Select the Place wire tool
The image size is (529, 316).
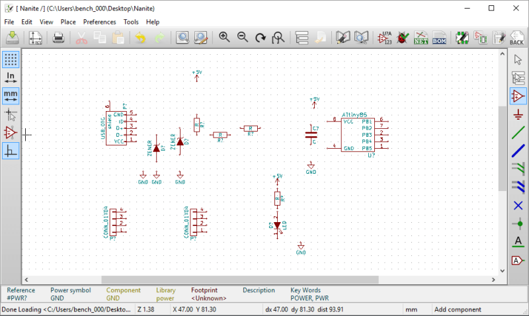pyautogui.click(x=518, y=132)
